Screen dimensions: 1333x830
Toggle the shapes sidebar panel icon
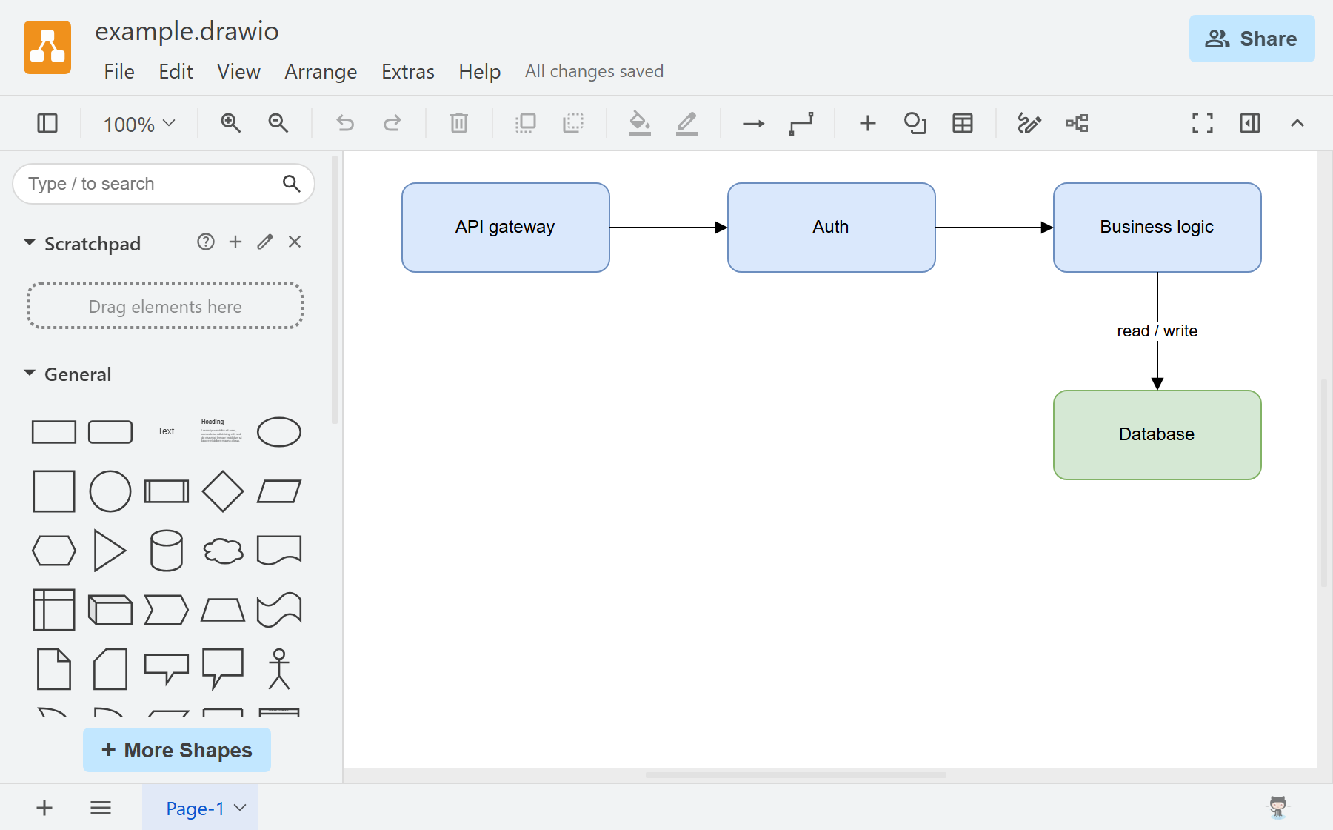pyautogui.click(x=47, y=123)
